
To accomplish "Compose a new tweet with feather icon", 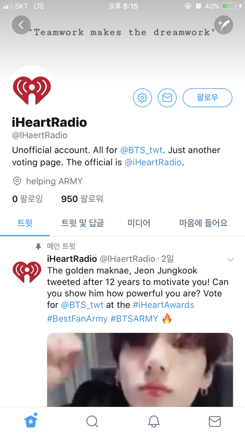I will pyautogui.click(x=224, y=25).
